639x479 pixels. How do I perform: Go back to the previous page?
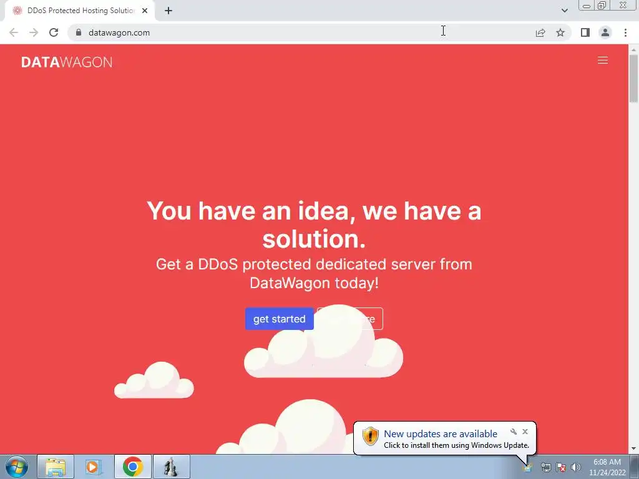(14, 32)
